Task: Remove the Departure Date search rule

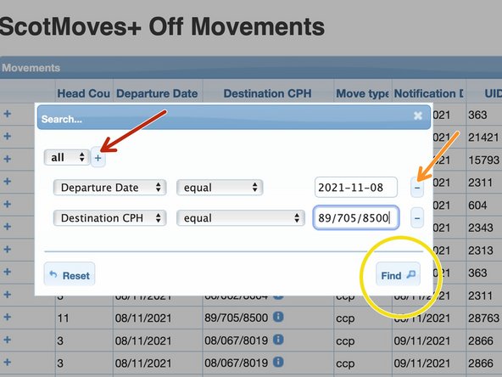Action: tap(417, 187)
